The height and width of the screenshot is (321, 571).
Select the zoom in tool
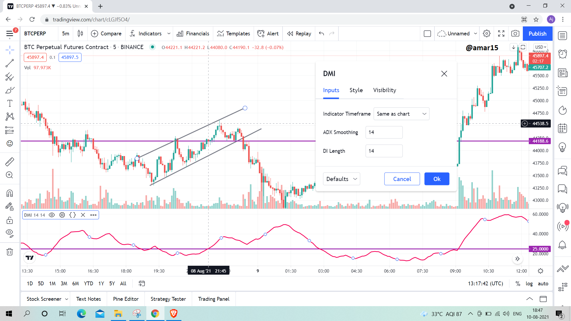10,175
